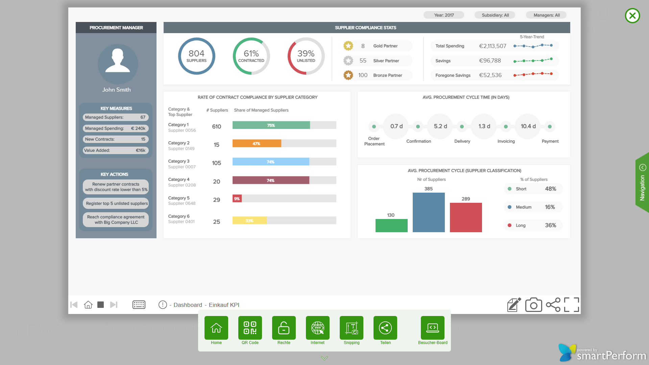The height and width of the screenshot is (365, 649).
Task: Open the Internet browser icon
Action: [317, 328]
